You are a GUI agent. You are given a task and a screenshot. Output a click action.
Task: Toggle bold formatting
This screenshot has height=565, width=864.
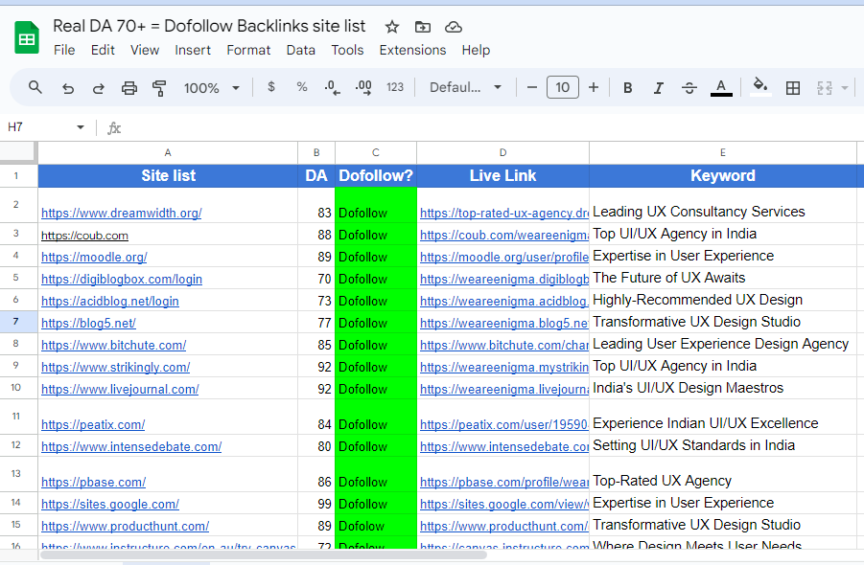627,87
